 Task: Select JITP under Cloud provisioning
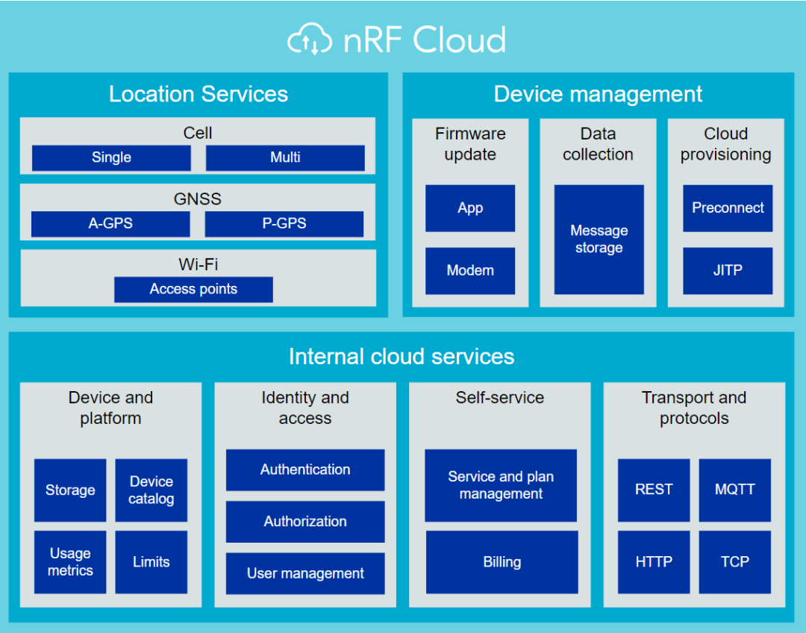click(727, 271)
